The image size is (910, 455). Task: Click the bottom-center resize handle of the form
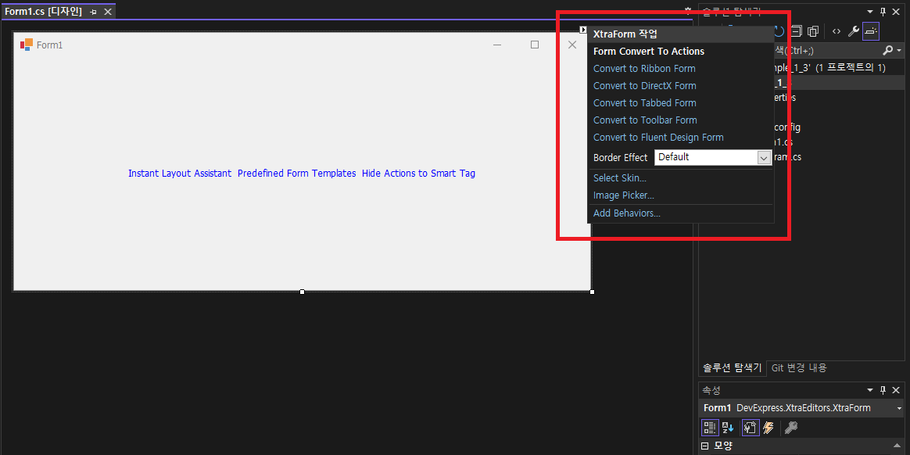pos(303,292)
